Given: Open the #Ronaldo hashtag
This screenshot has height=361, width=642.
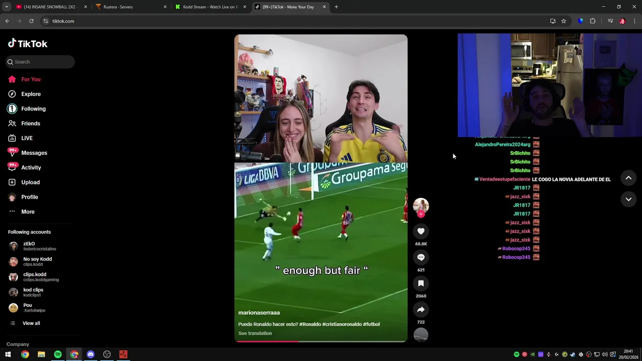Looking at the screenshot, I should [x=310, y=324].
